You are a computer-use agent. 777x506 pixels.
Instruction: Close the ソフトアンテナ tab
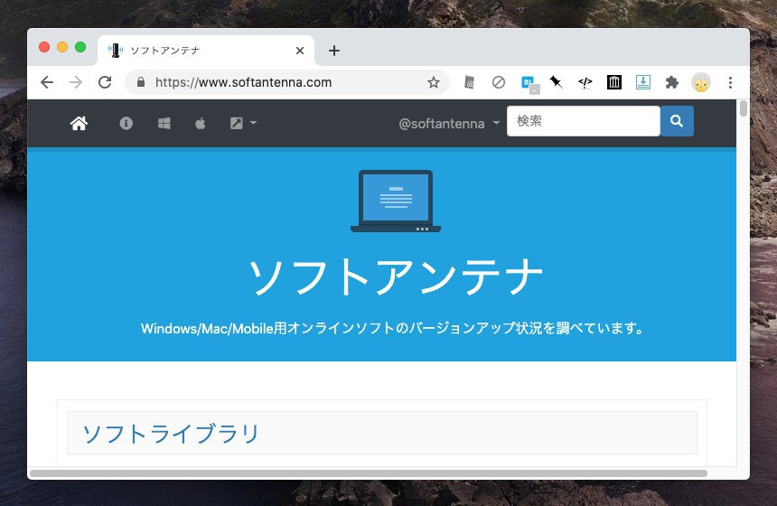click(300, 51)
